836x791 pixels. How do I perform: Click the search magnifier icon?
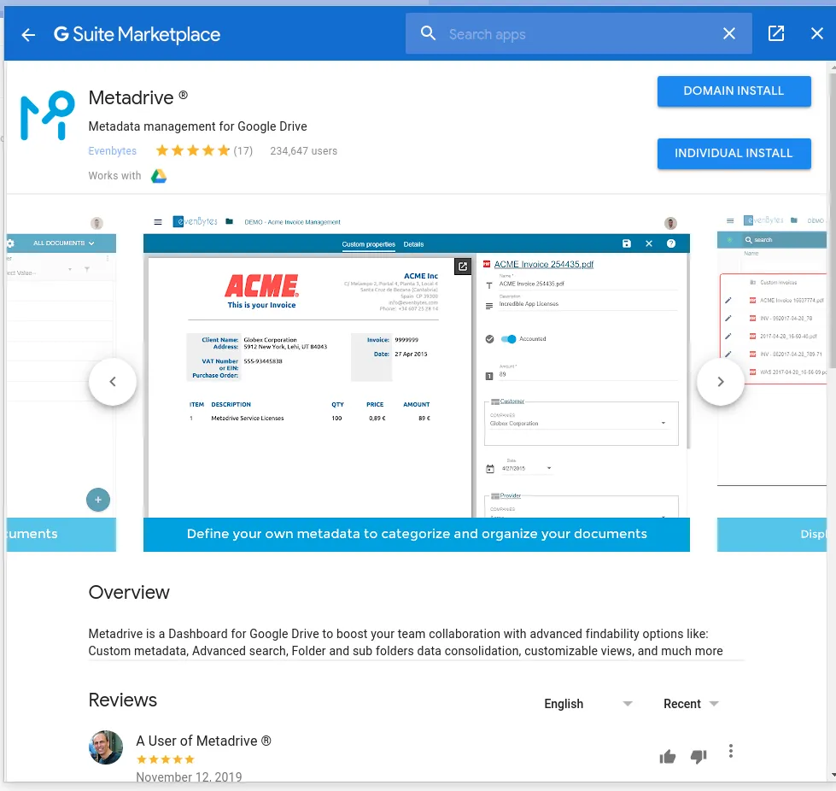428,33
